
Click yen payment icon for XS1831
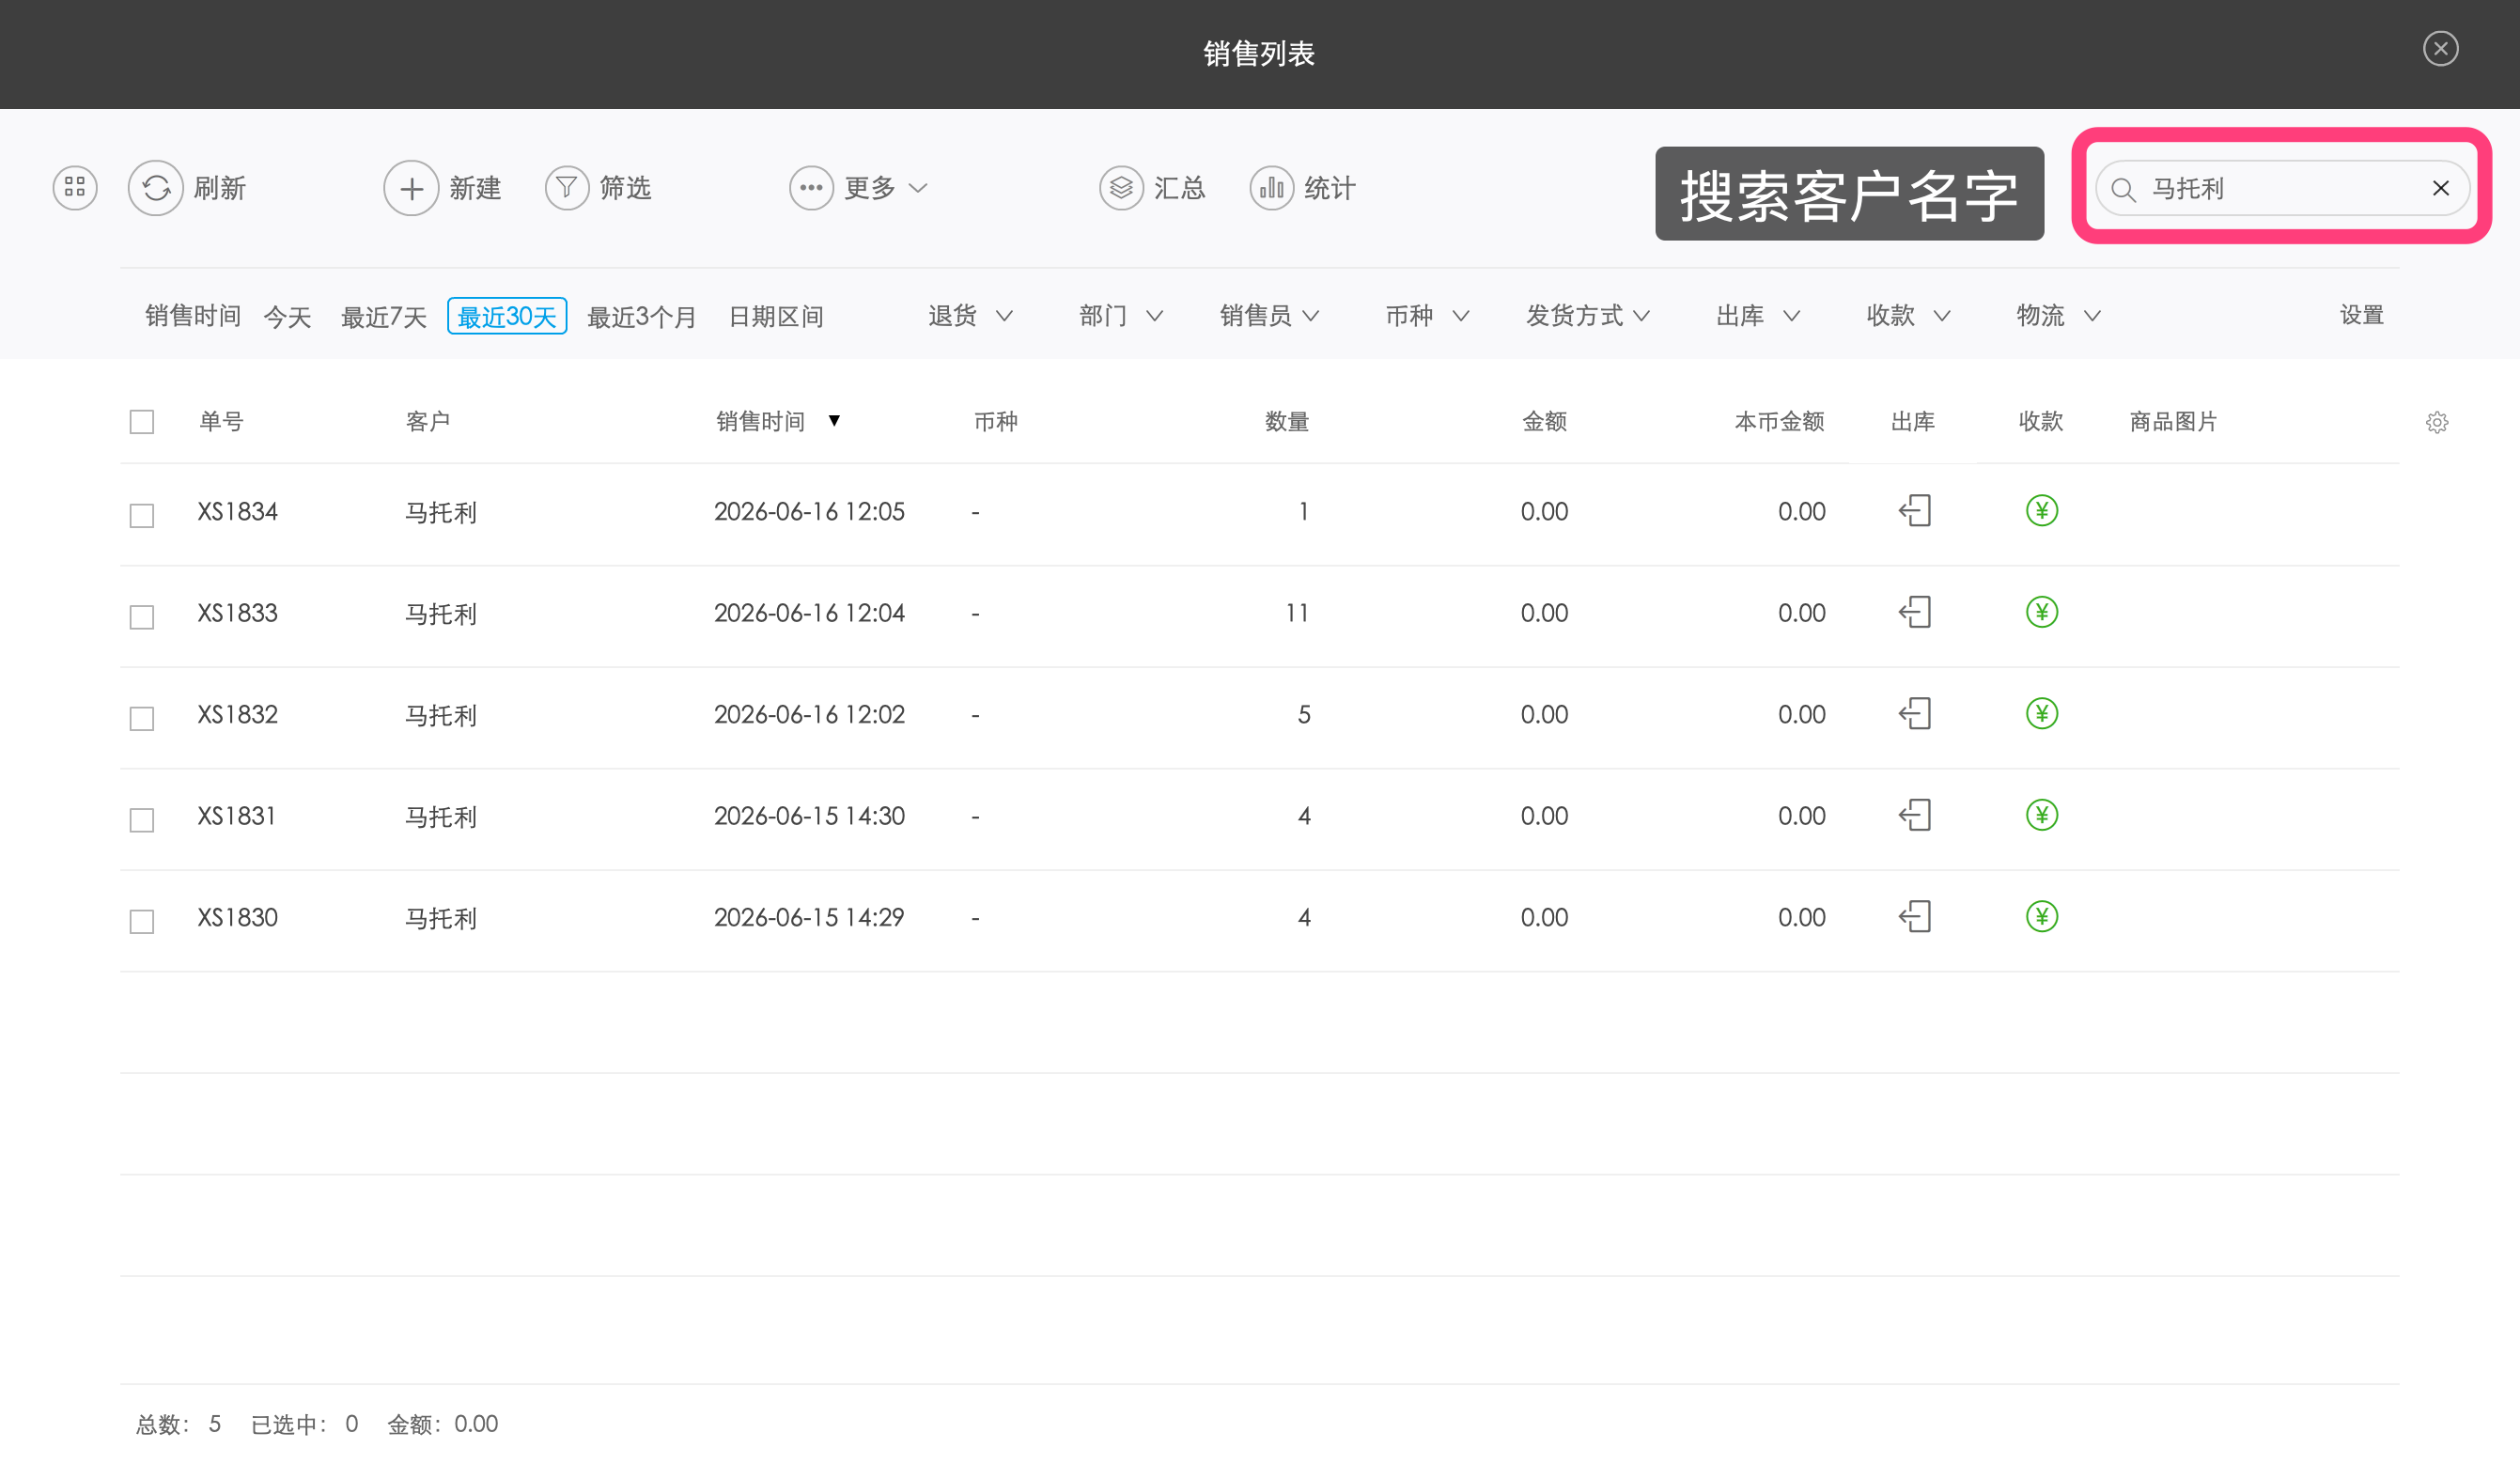[2041, 815]
